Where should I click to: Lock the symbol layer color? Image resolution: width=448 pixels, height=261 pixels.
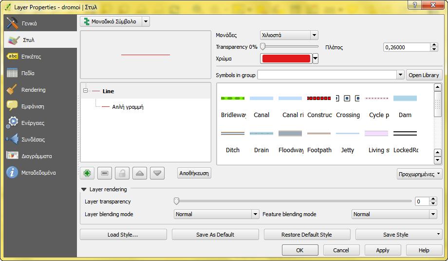[122, 173]
